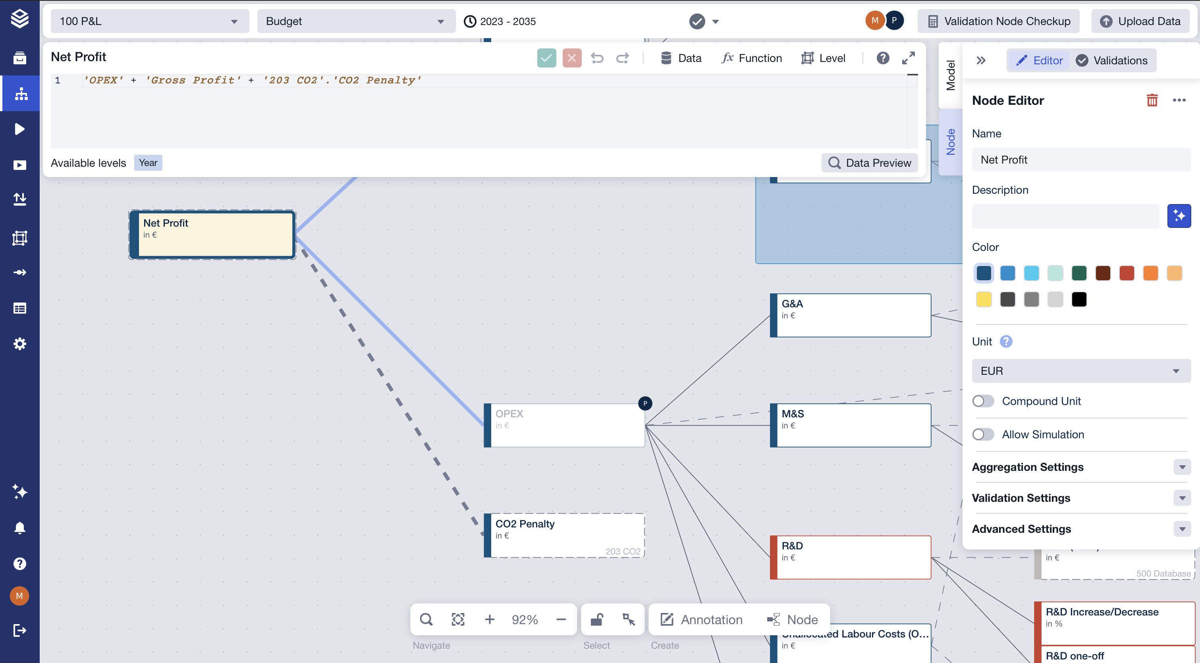The height and width of the screenshot is (663, 1200).
Task: Enable the Compound Unit toggle
Action: [983, 401]
